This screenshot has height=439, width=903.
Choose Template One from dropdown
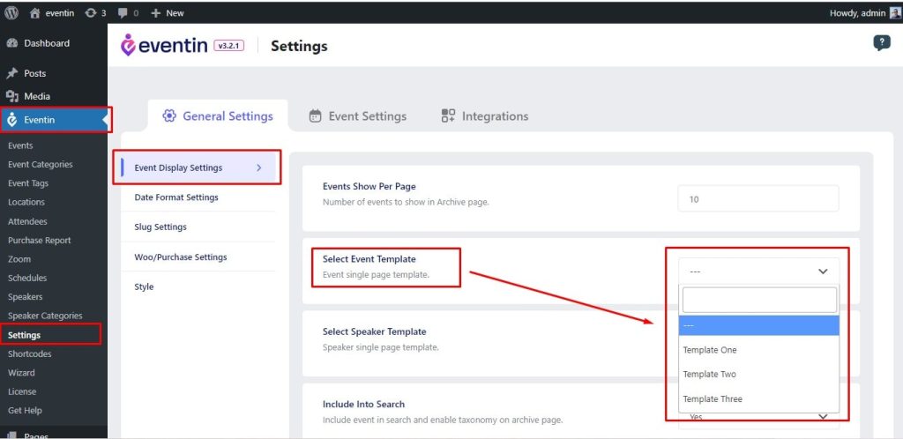[758, 350]
